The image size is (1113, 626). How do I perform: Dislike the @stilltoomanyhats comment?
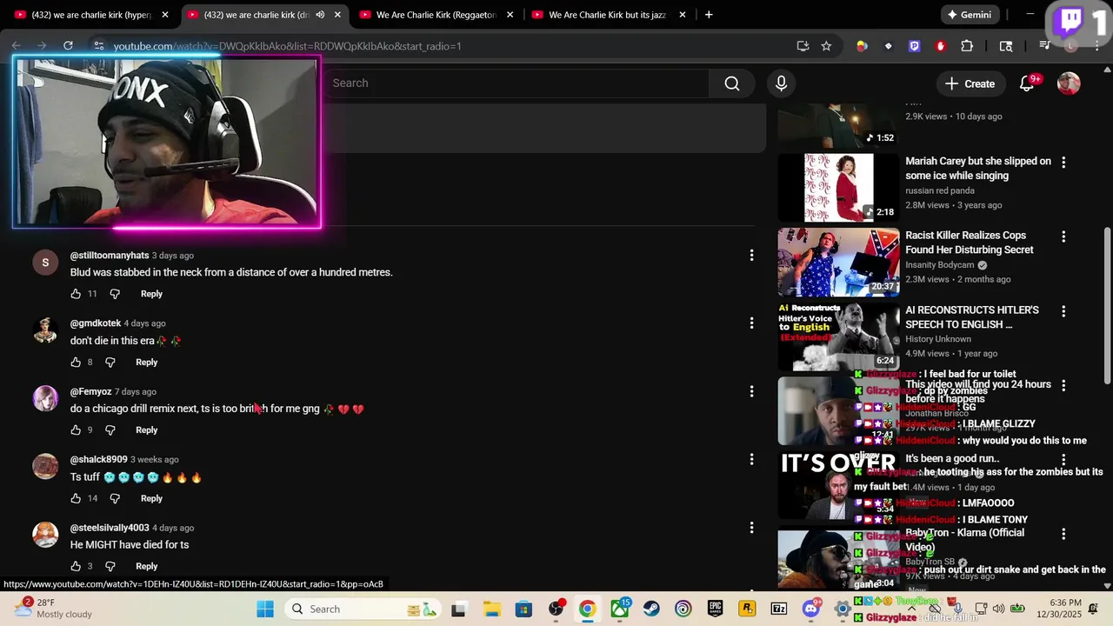[115, 294]
